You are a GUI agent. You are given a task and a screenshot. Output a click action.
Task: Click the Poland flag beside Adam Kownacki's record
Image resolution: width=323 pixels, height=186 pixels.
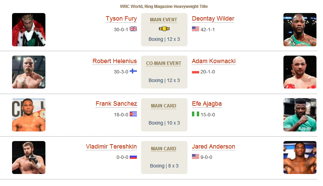(x=195, y=71)
